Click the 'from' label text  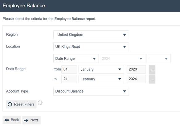tap(57, 69)
